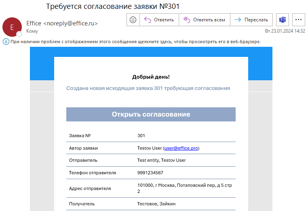Screen dimensions: 308x211
Task: Click the info icon in notification bar
Action: [6, 42]
